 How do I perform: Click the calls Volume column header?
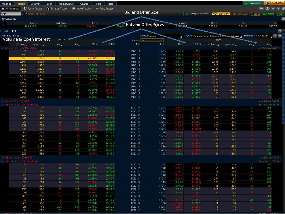20,44
